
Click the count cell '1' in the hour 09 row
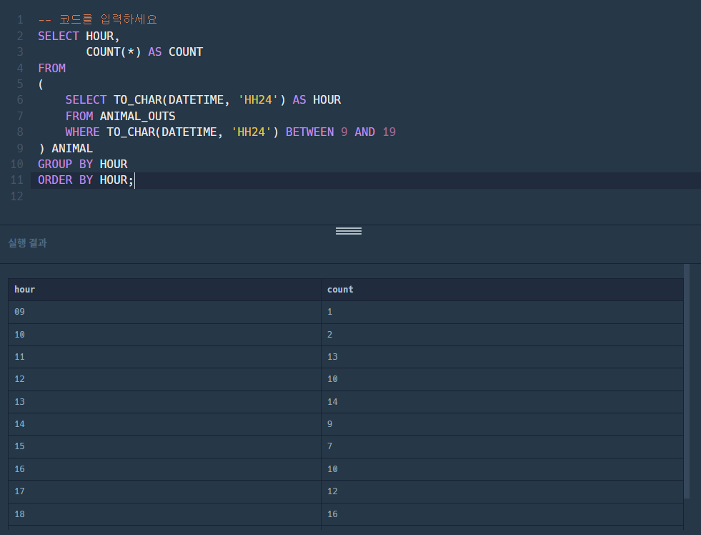pos(502,312)
